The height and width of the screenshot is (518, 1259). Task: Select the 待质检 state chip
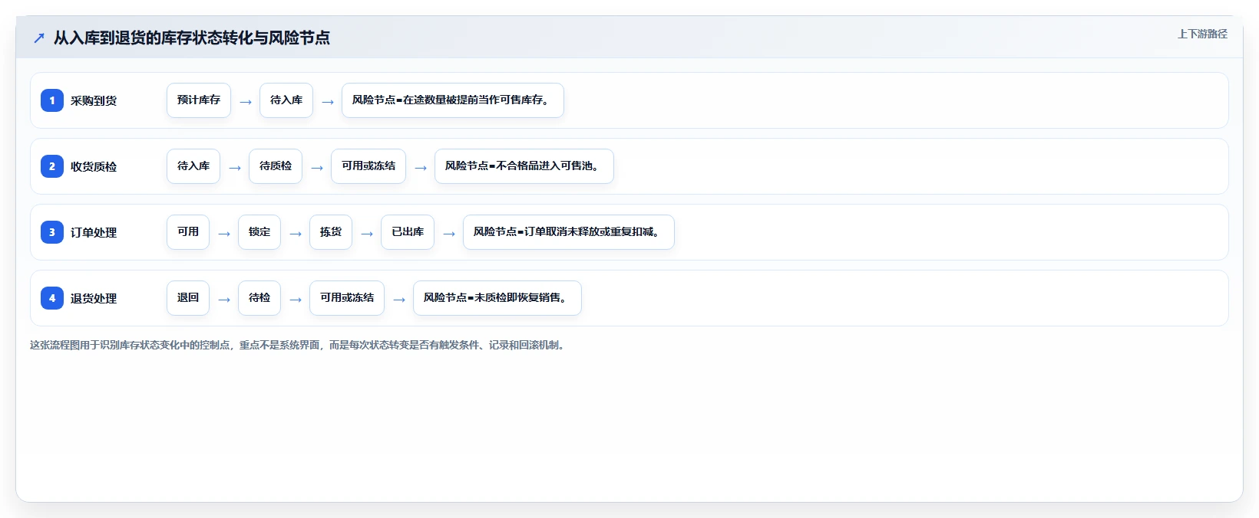pyautogui.click(x=276, y=166)
